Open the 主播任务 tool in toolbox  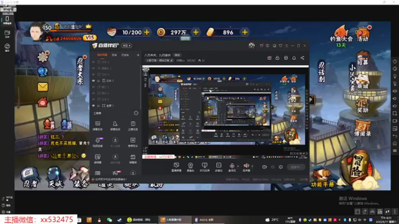(x=133, y=126)
